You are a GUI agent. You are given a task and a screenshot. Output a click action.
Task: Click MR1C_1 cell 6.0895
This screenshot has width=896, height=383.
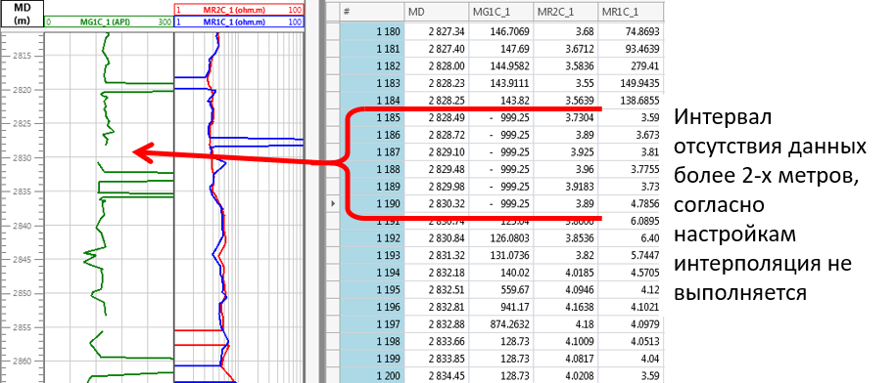coord(631,221)
